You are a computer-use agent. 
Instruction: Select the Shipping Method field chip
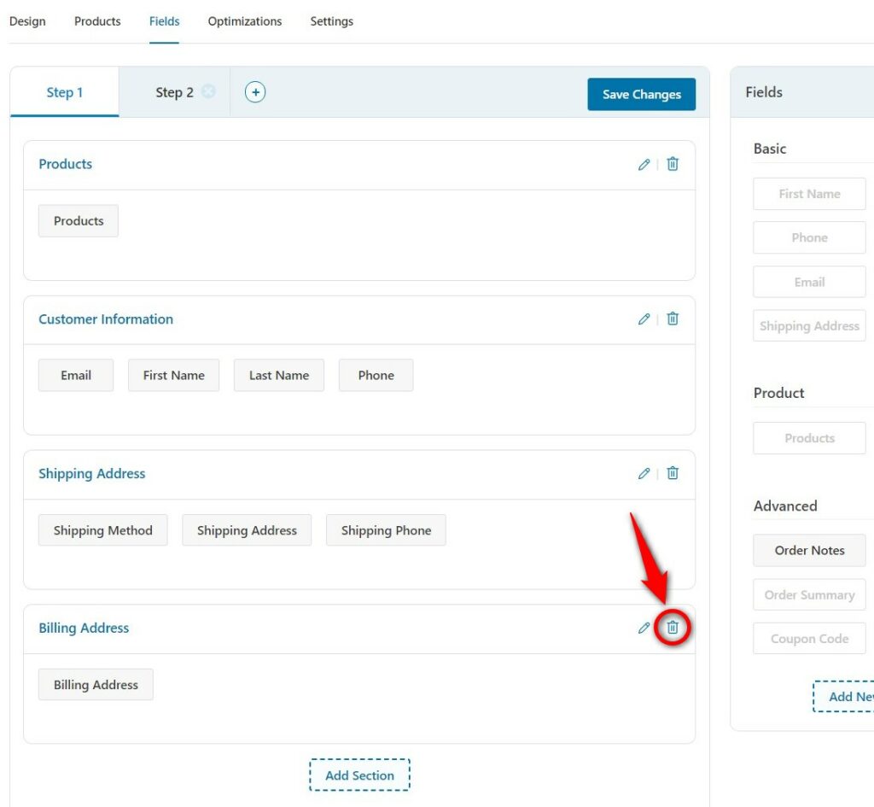pyautogui.click(x=103, y=529)
